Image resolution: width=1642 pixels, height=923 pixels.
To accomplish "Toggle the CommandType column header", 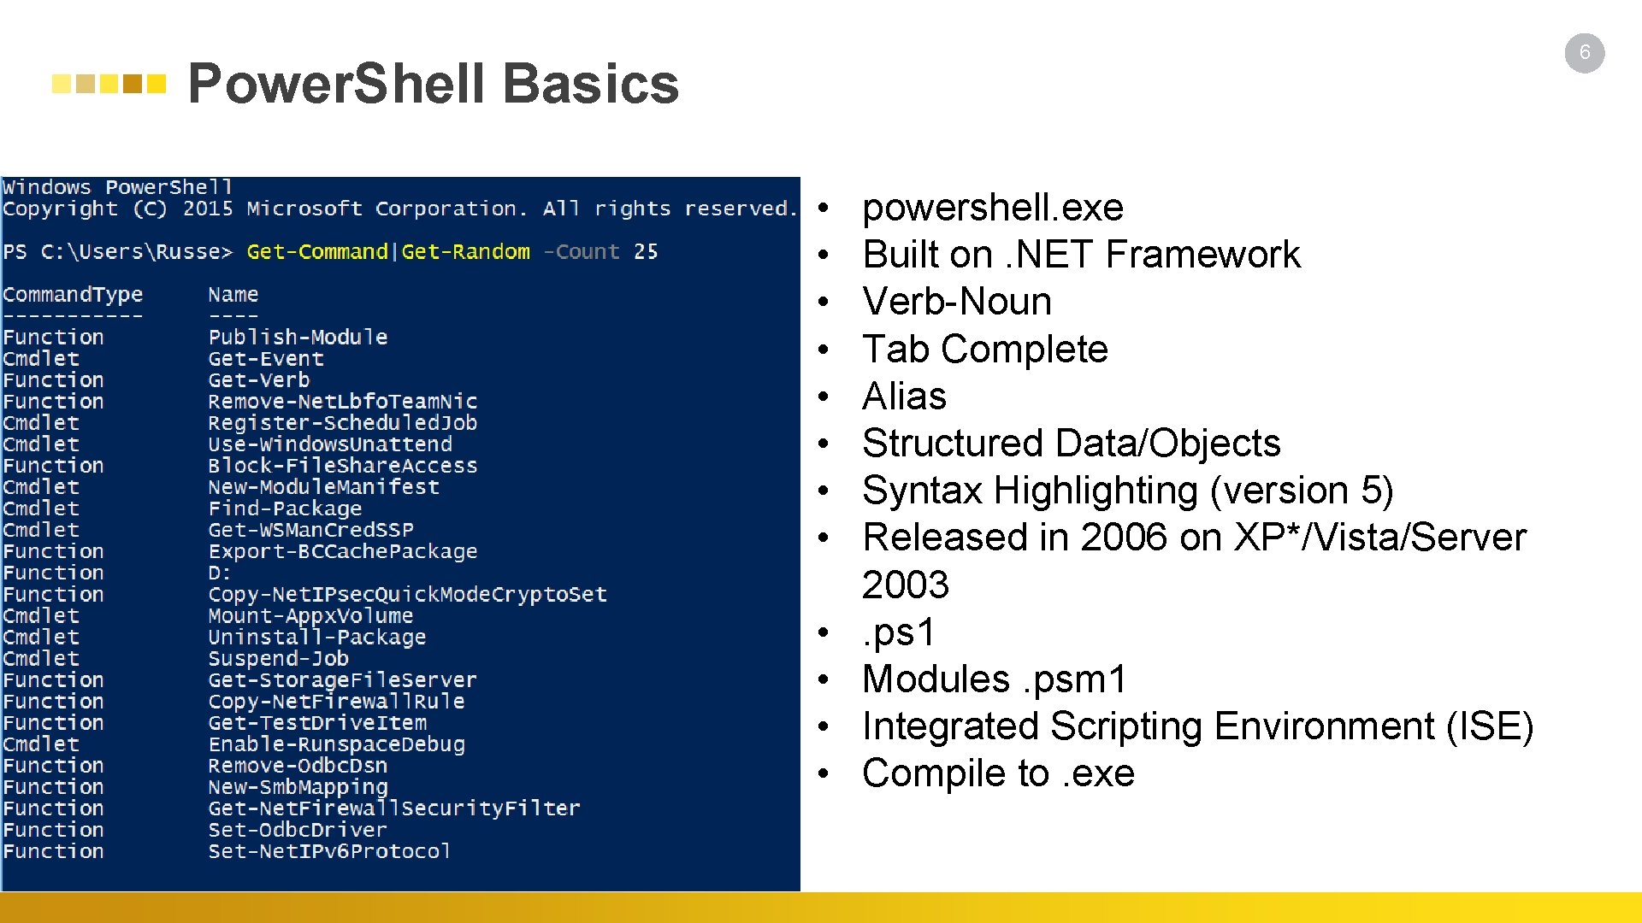I will click(61, 295).
